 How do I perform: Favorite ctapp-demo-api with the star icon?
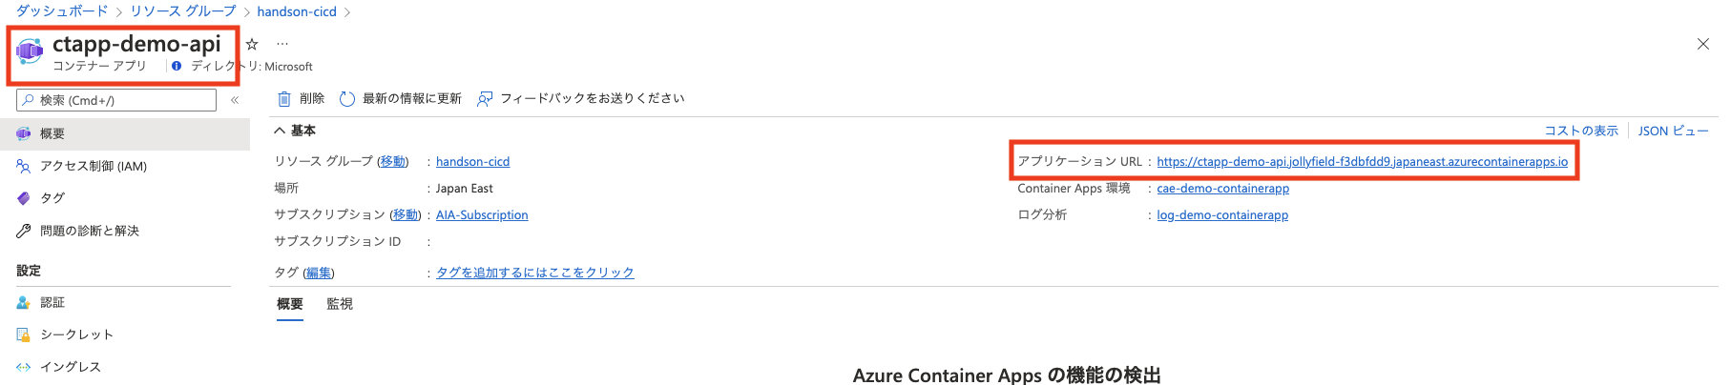tap(252, 44)
